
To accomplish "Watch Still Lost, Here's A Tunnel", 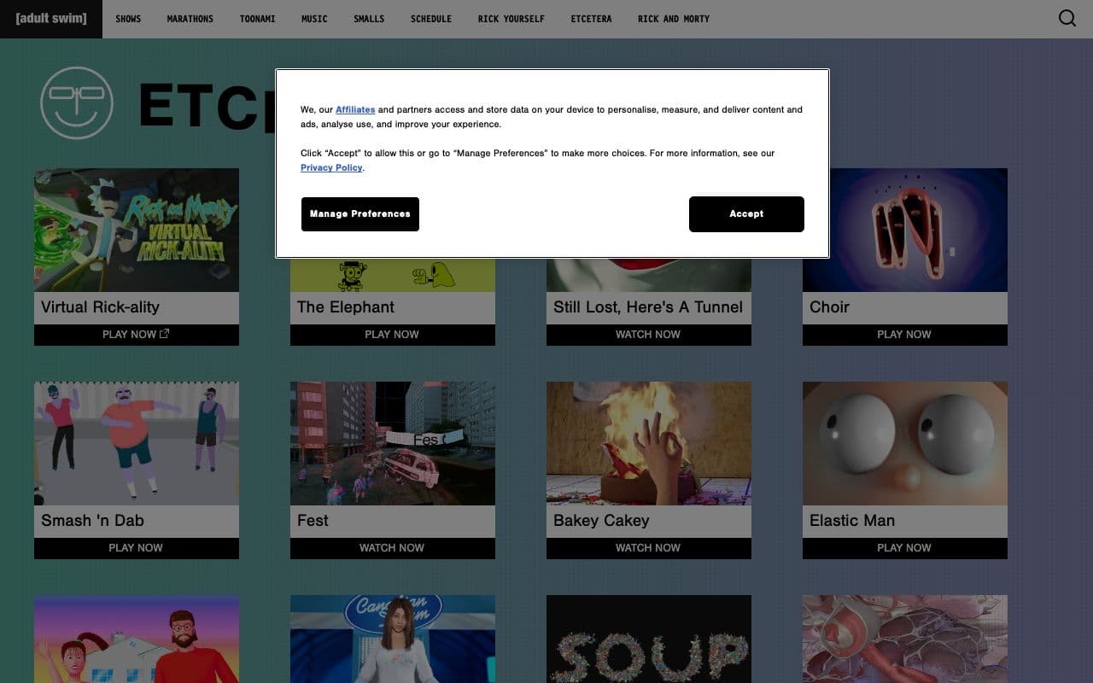I will click(649, 335).
